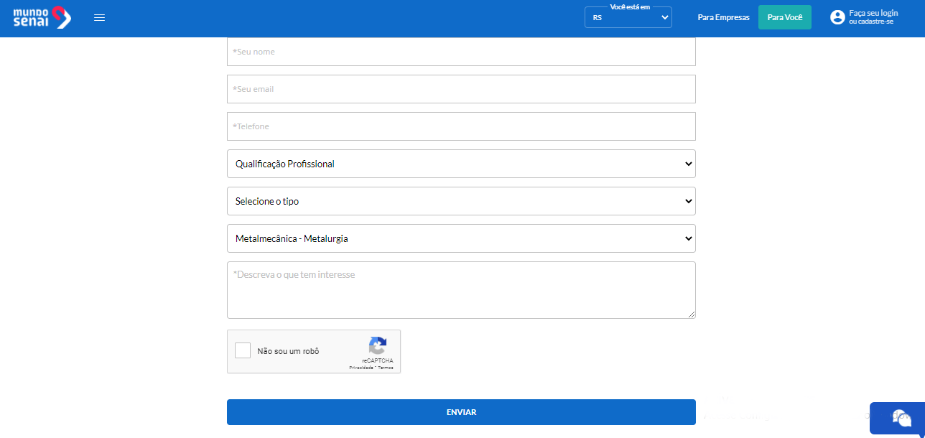Click the "ou cadastre-se" link
The width and height of the screenshot is (925, 438).
tap(870, 22)
